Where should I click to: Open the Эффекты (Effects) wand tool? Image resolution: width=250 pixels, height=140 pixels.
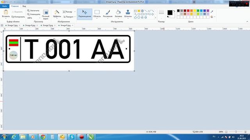coord(57,14)
